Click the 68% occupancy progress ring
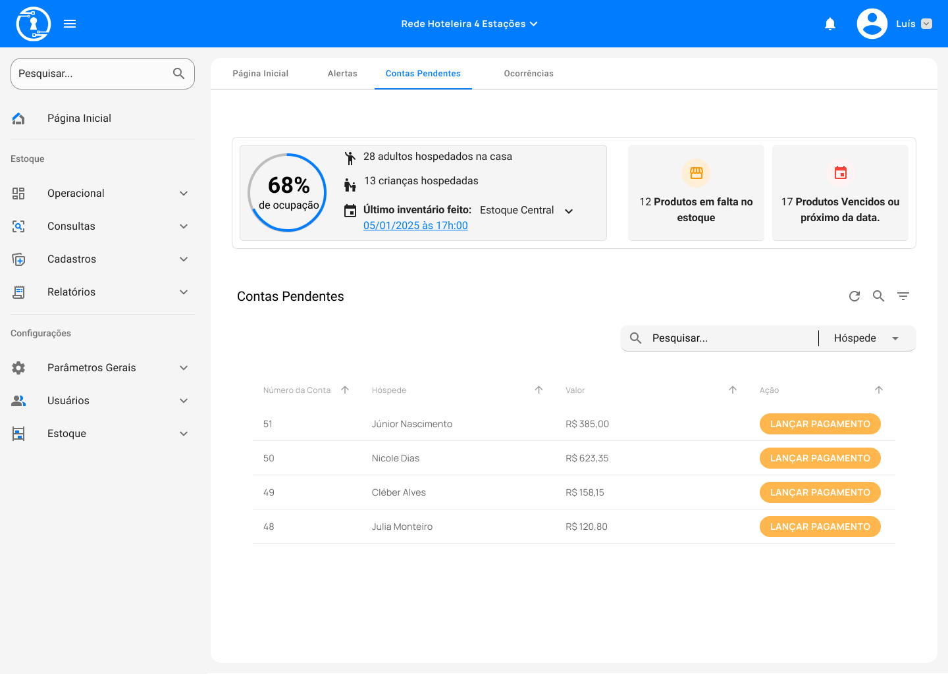948x674 pixels. [x=288, y=192]
